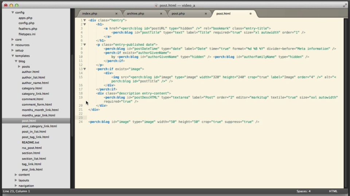Open feathers.php in the sidebar

28,29
